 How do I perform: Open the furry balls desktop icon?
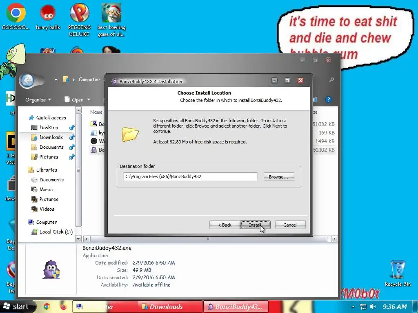tap(48, 17)
